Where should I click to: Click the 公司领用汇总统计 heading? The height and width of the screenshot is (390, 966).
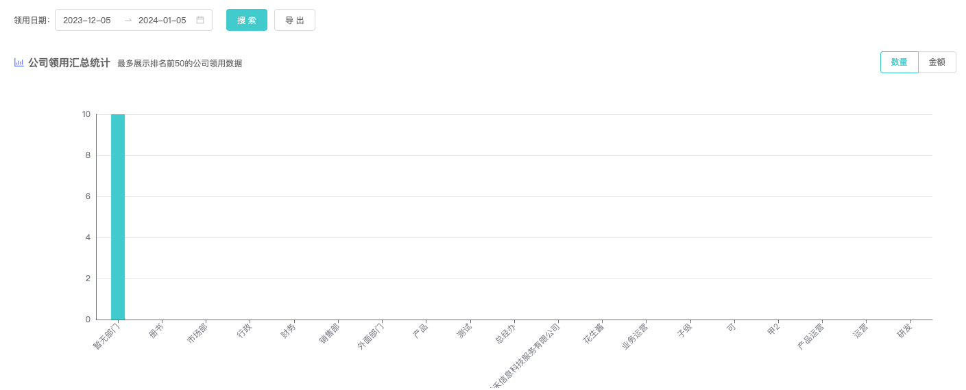[x=69, y=63]
